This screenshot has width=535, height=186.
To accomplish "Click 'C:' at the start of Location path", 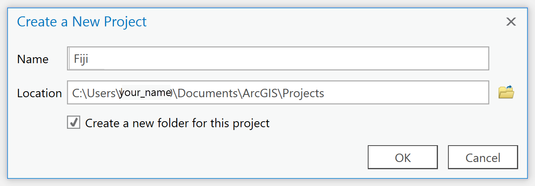I will tap(76, 93).
